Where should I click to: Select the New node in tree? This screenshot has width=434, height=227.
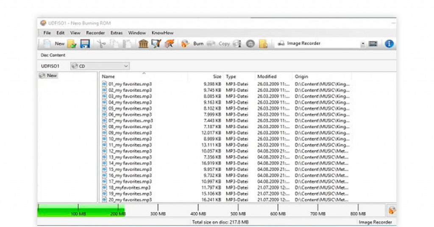51,75
